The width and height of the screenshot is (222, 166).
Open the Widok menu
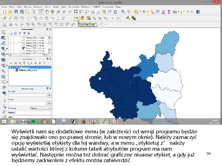(19, 7)
